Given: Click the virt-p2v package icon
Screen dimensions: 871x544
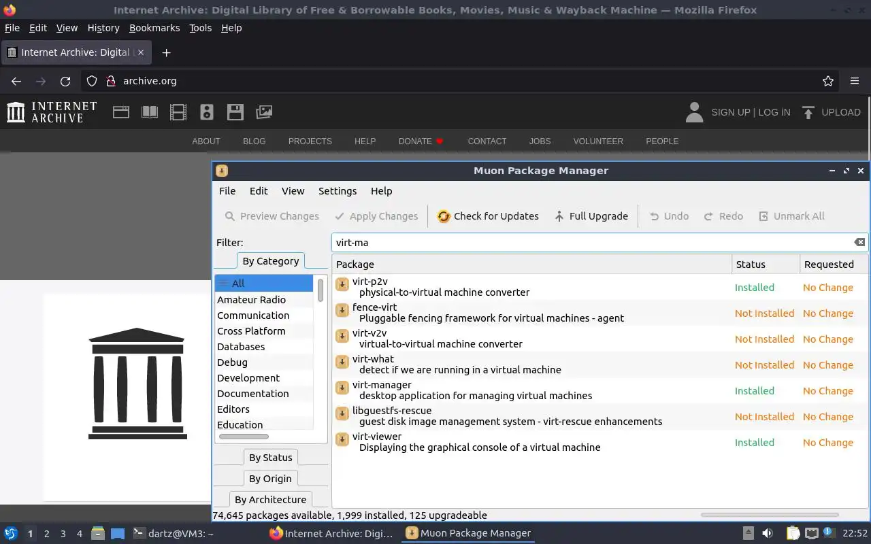Looking at the screenshot, I should tap(342, 284).
